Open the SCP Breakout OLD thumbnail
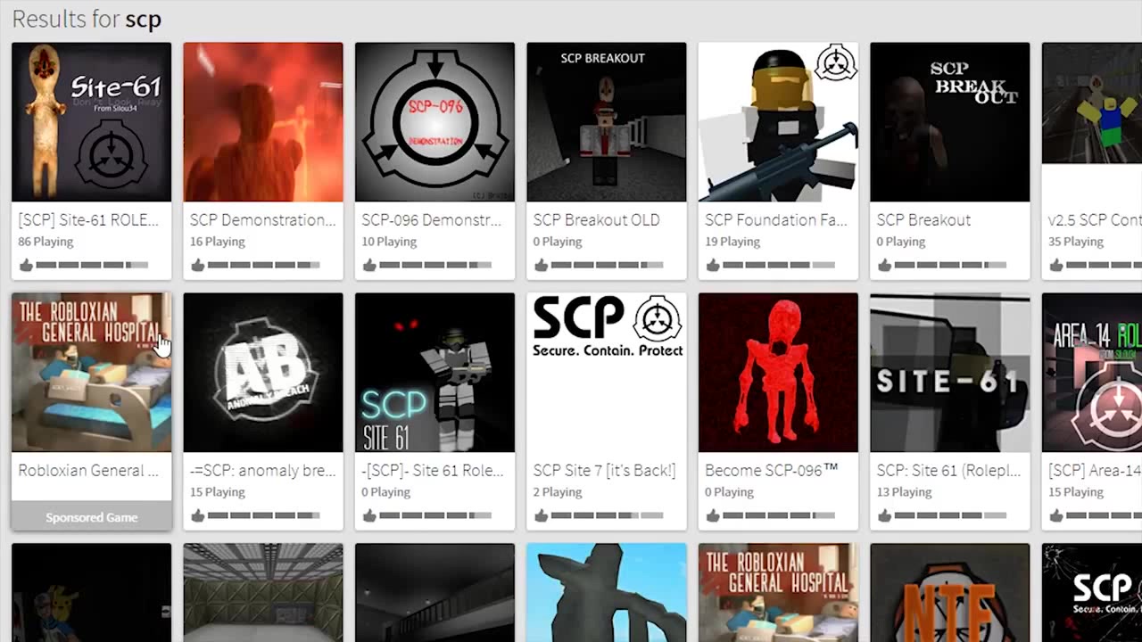This screenshot has width=1142, height=642. click(607, 122)
